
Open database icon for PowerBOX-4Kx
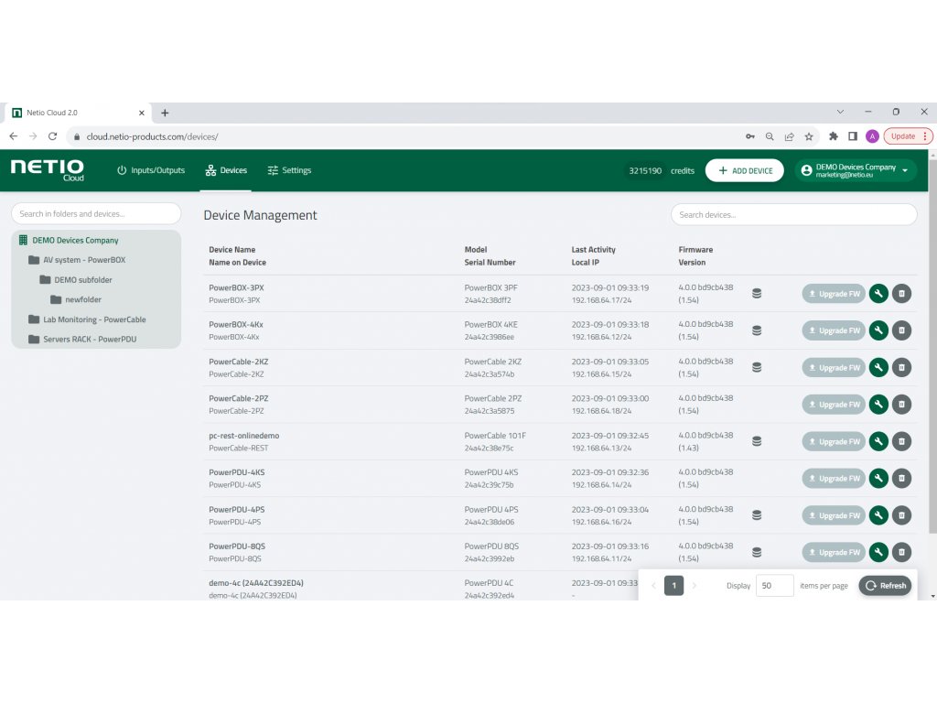coord(757,330)
